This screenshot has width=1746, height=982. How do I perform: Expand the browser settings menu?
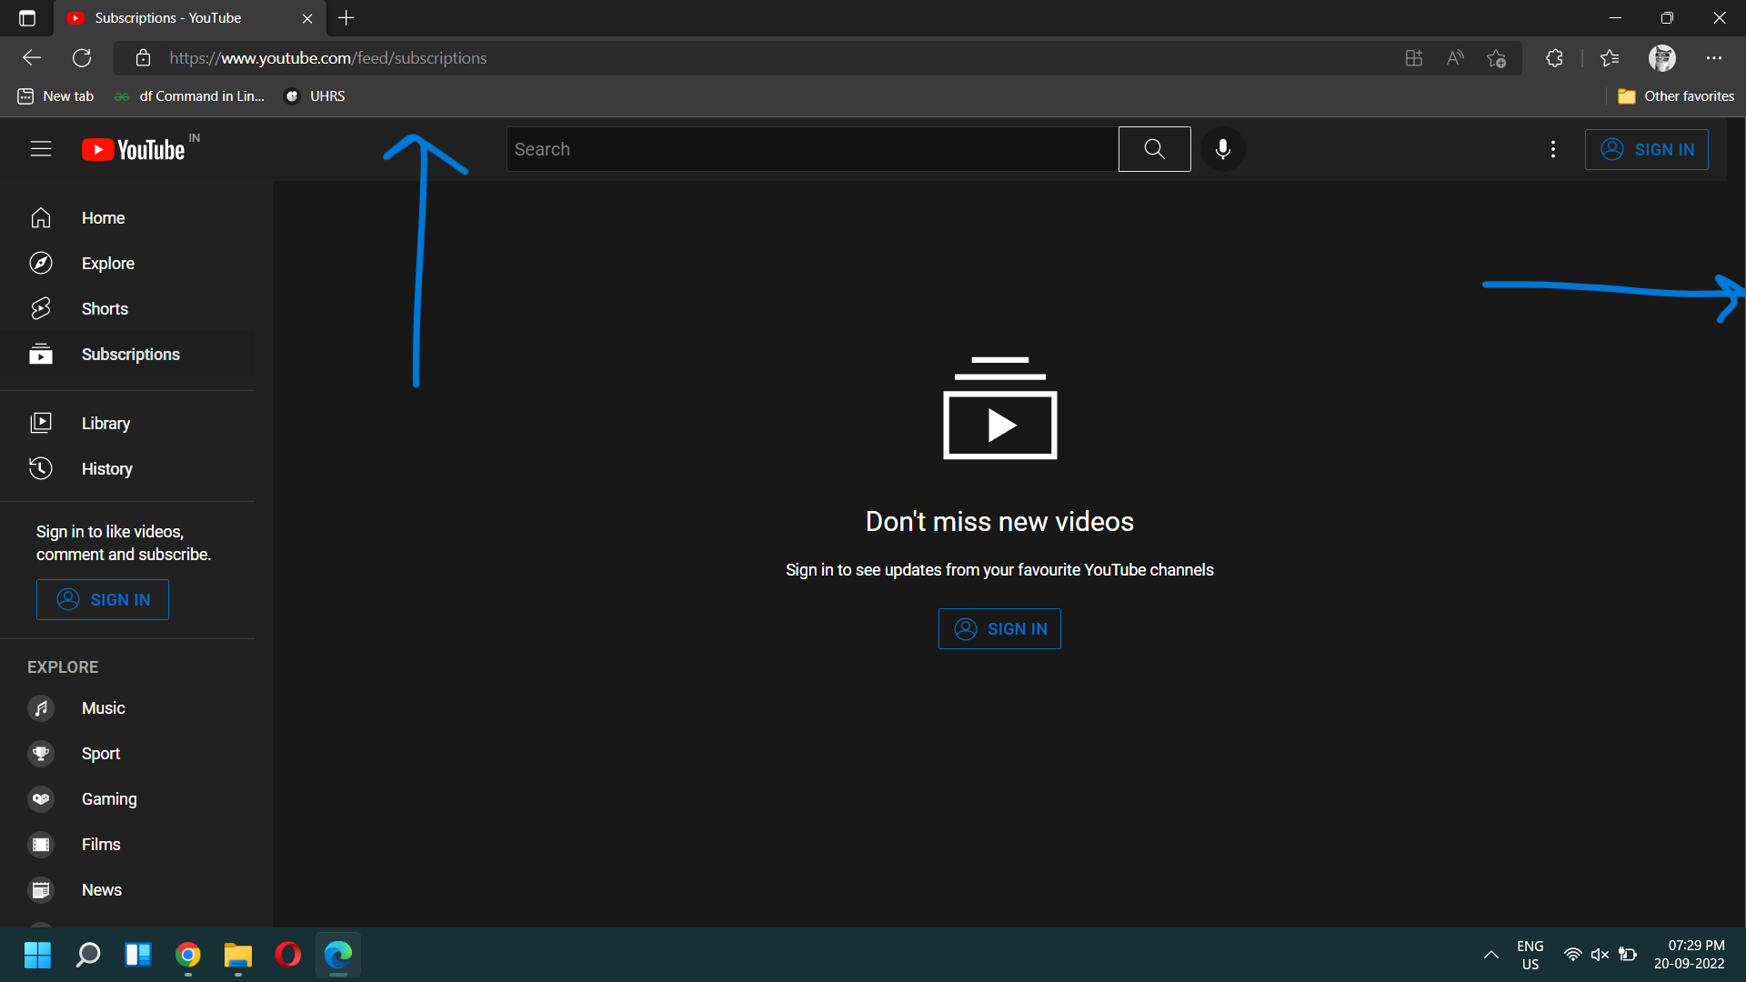tap(1715, 57)
